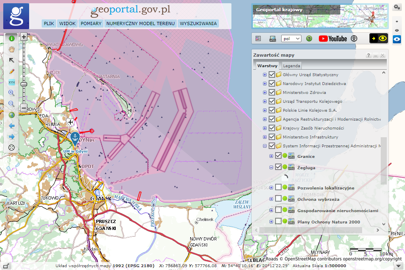Viewport: 405px width, 270px height.
Task: Open the XYH coordinate tool
Action: point(12,82)
